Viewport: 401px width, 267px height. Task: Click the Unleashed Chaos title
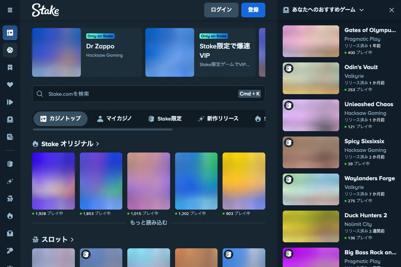(x=369, y=104)
